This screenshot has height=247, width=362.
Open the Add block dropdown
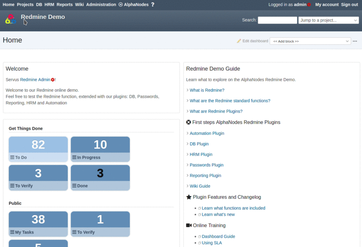310,41
